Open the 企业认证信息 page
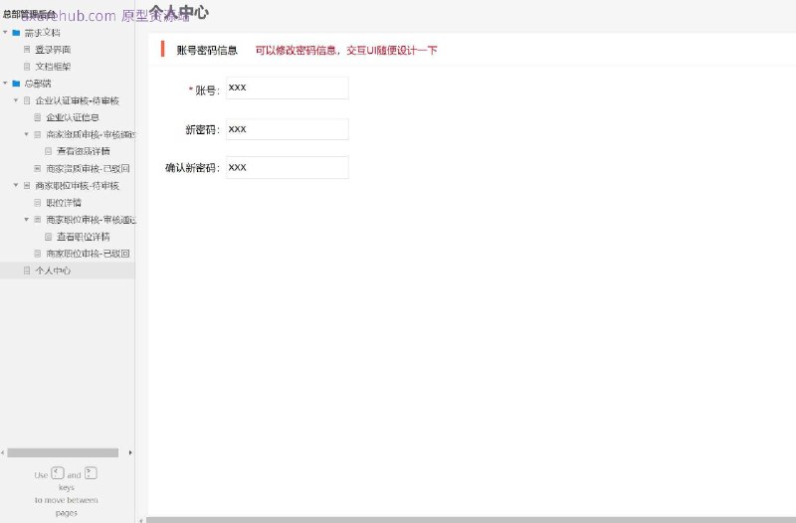The width and height of the screenshot is (796, 523). [73, 117]
